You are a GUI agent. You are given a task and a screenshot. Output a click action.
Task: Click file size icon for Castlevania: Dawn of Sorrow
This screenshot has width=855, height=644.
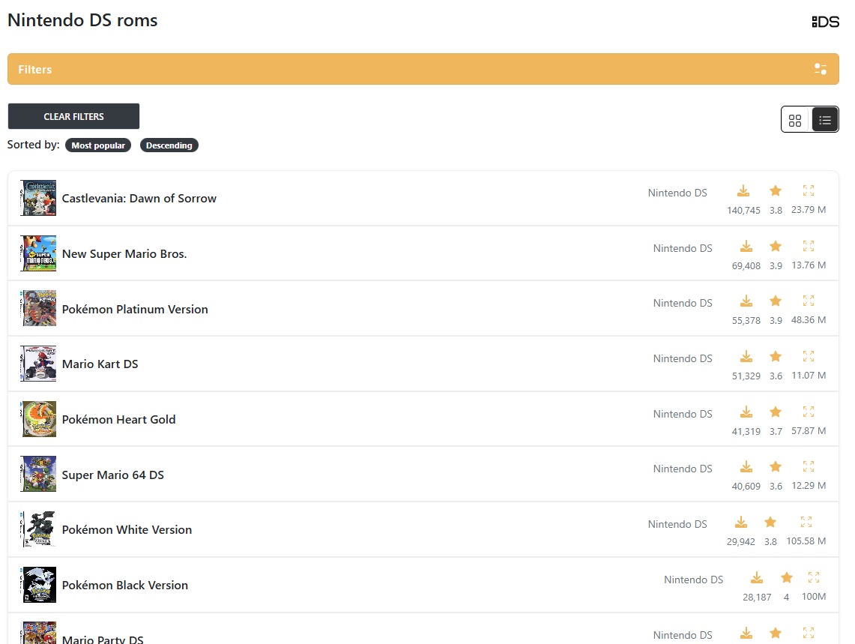pos(808,190)
